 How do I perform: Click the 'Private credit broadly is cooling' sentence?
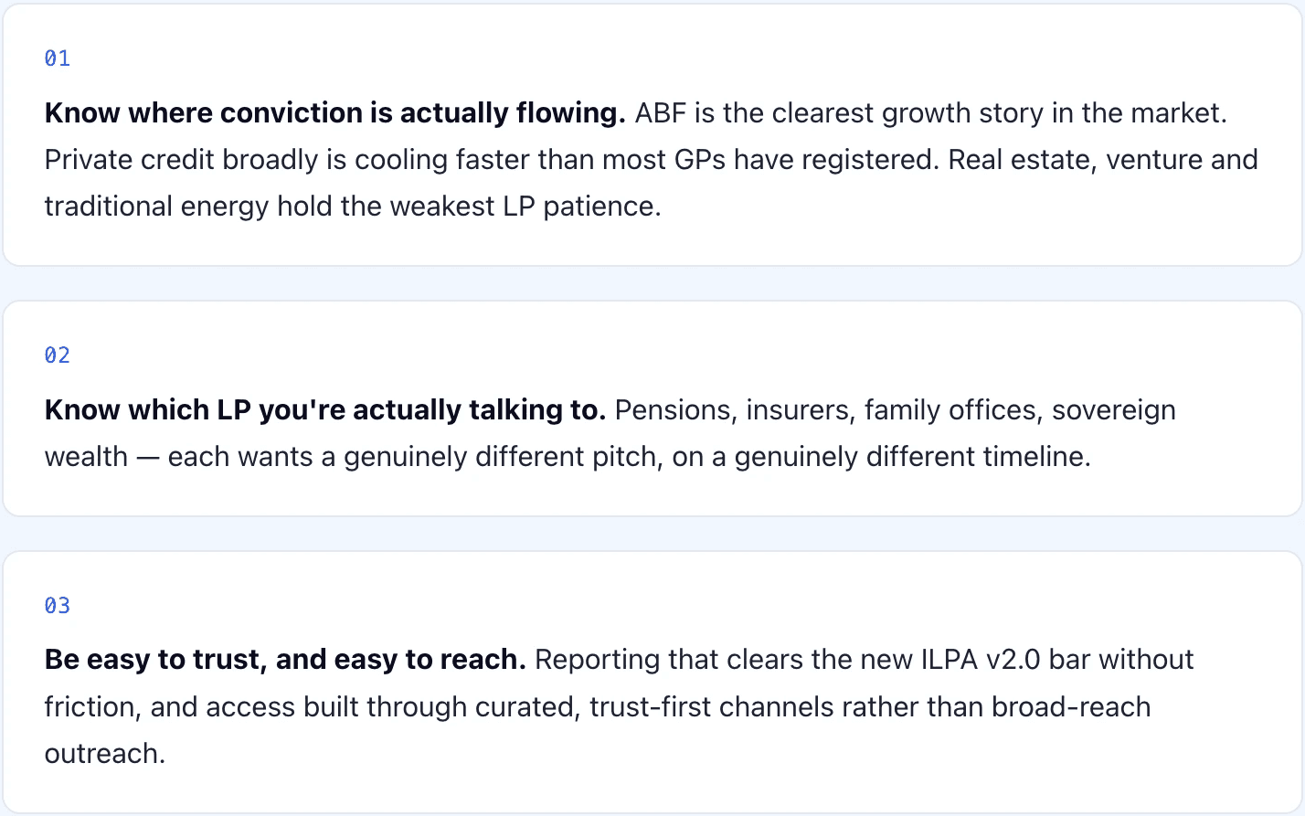492,160
